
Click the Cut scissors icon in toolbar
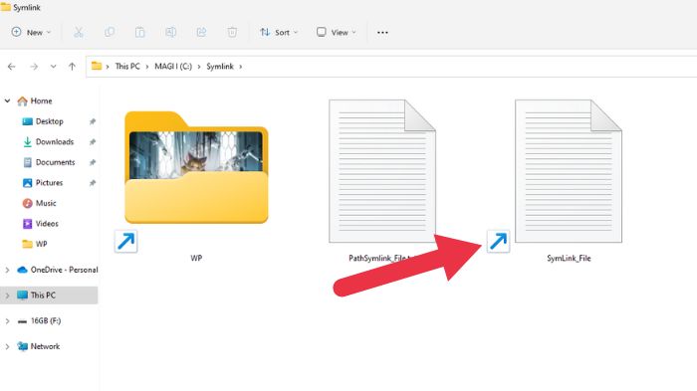coord(79,33)
